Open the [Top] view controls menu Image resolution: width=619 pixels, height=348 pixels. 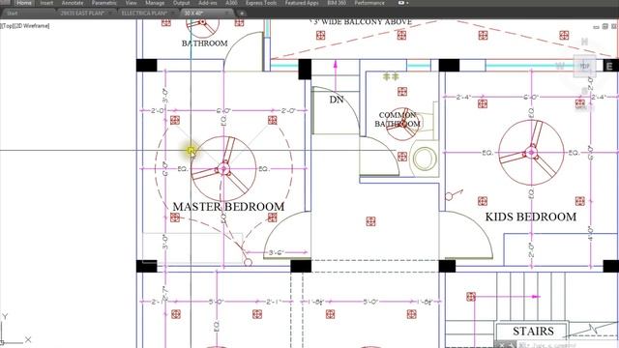(x=7, y=26)
